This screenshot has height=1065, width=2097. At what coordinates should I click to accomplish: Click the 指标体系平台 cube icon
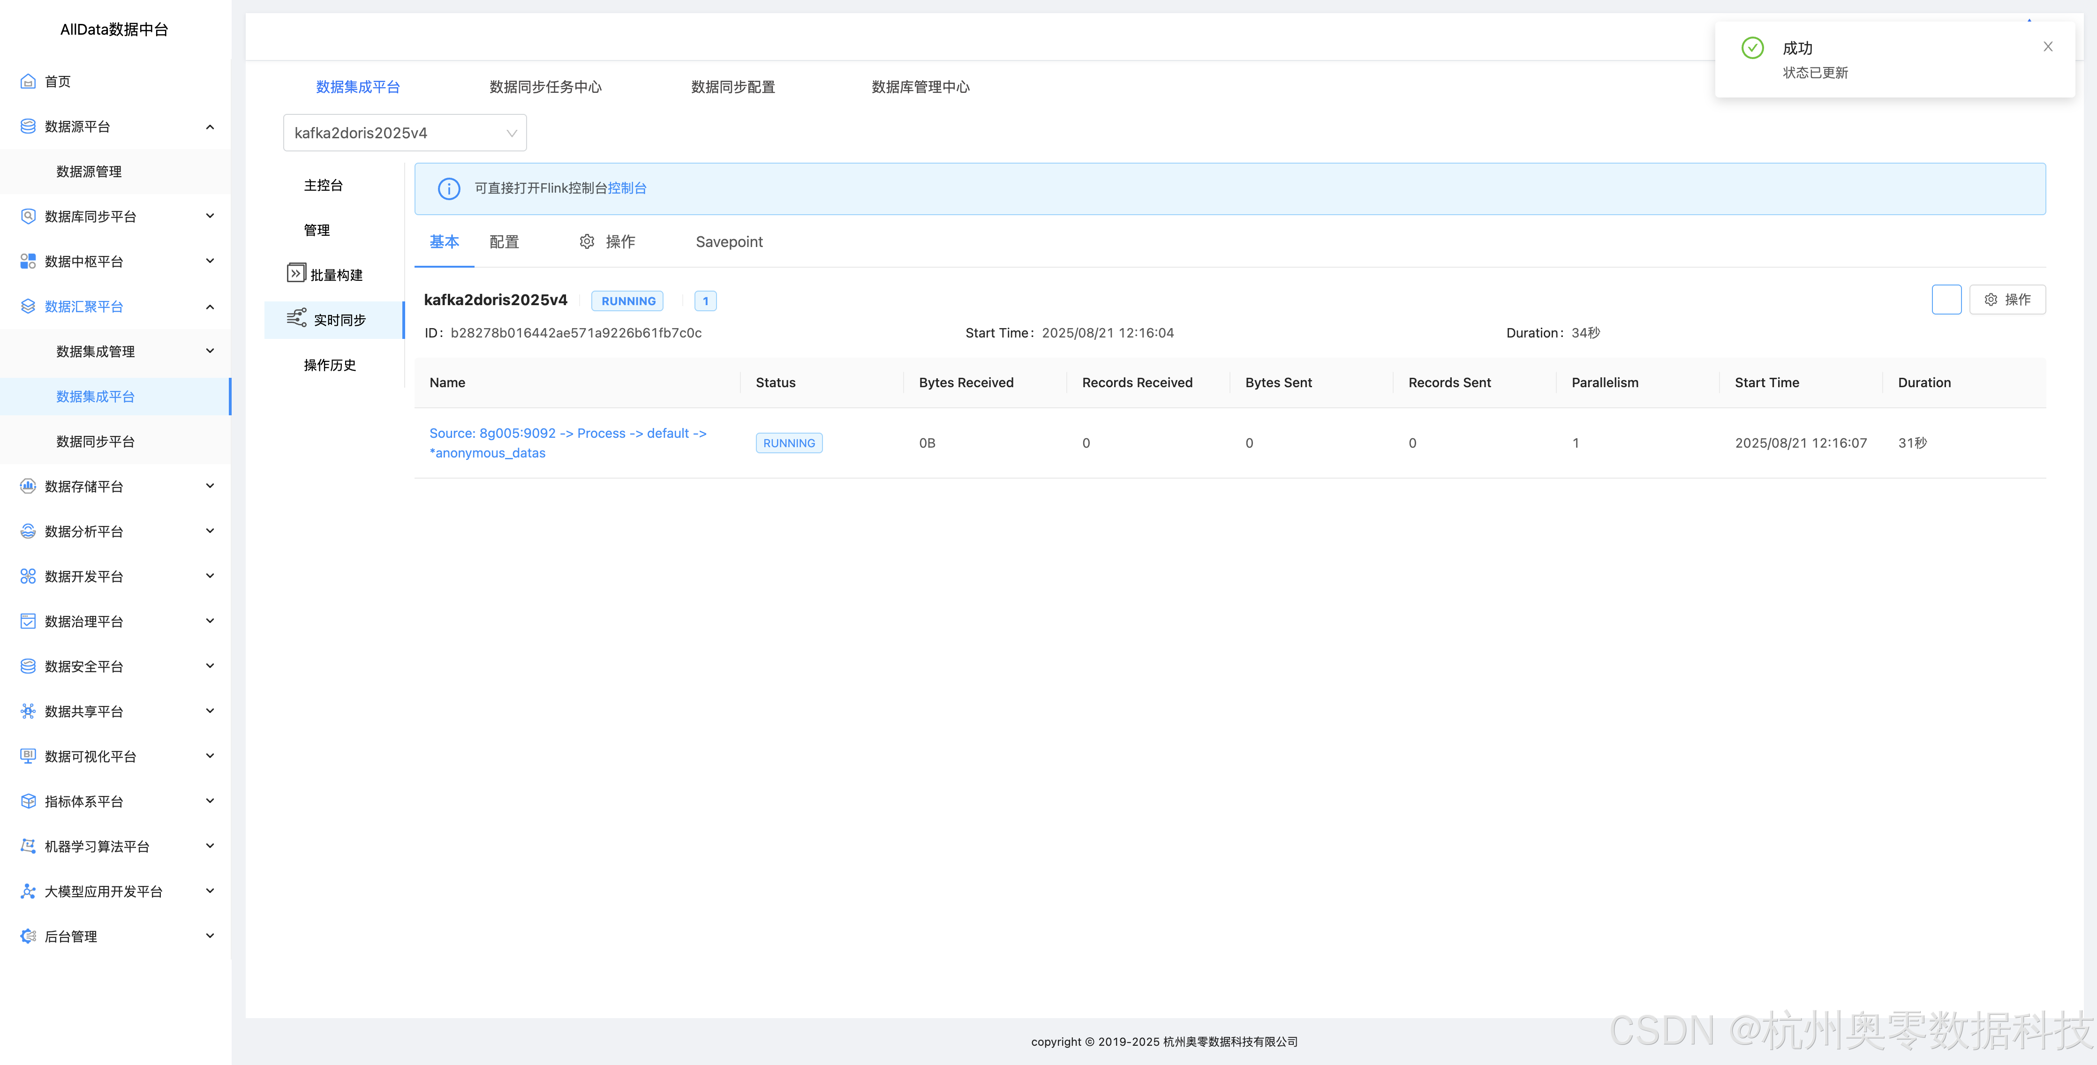tap(28, 802)
